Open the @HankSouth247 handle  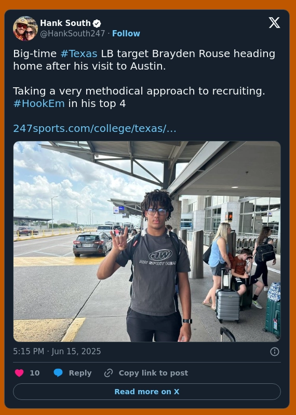tap(73, 34)
